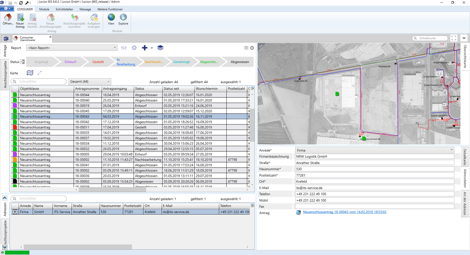470x255 pixels.
Task: Click the round X icon above the request table
Action: (252, 48)
